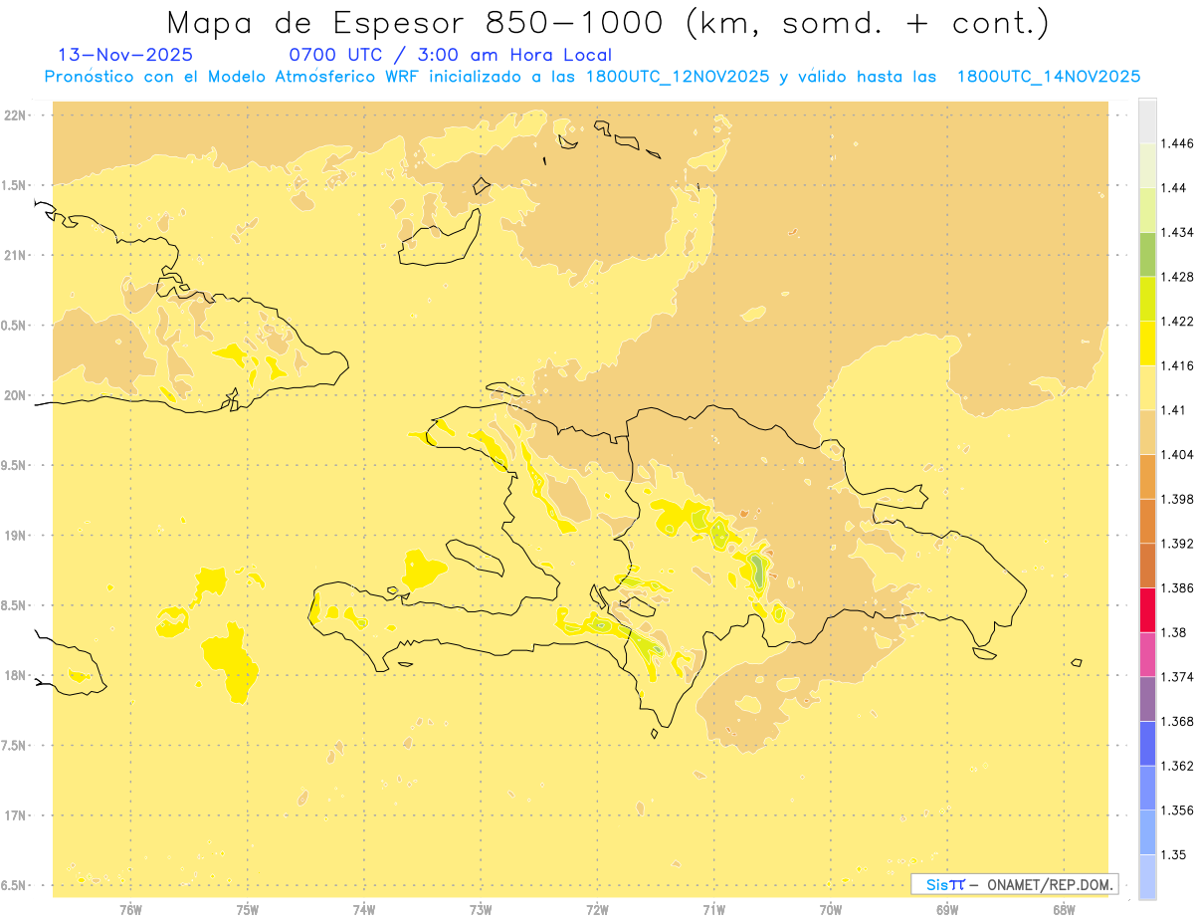The width and height of the screenshot is (1194, 923).
Task: Click the latitude axis label '18N'
Action: point(14,675)
